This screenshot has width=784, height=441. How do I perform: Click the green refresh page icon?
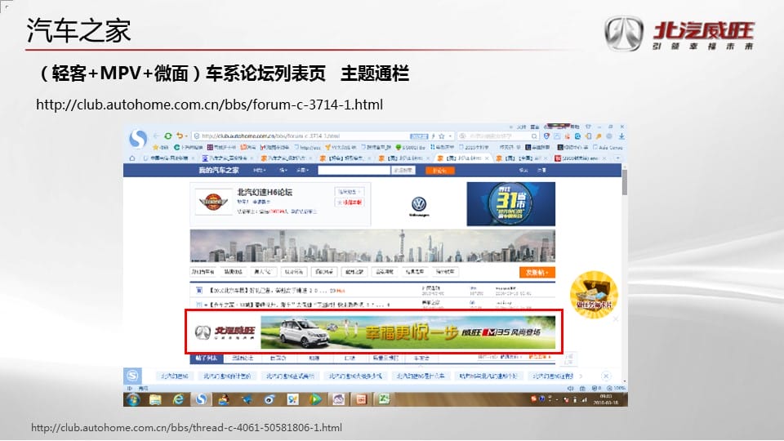(167, 136)
